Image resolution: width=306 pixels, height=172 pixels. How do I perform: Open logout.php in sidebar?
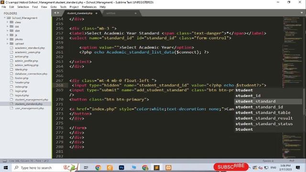(22, 95)
